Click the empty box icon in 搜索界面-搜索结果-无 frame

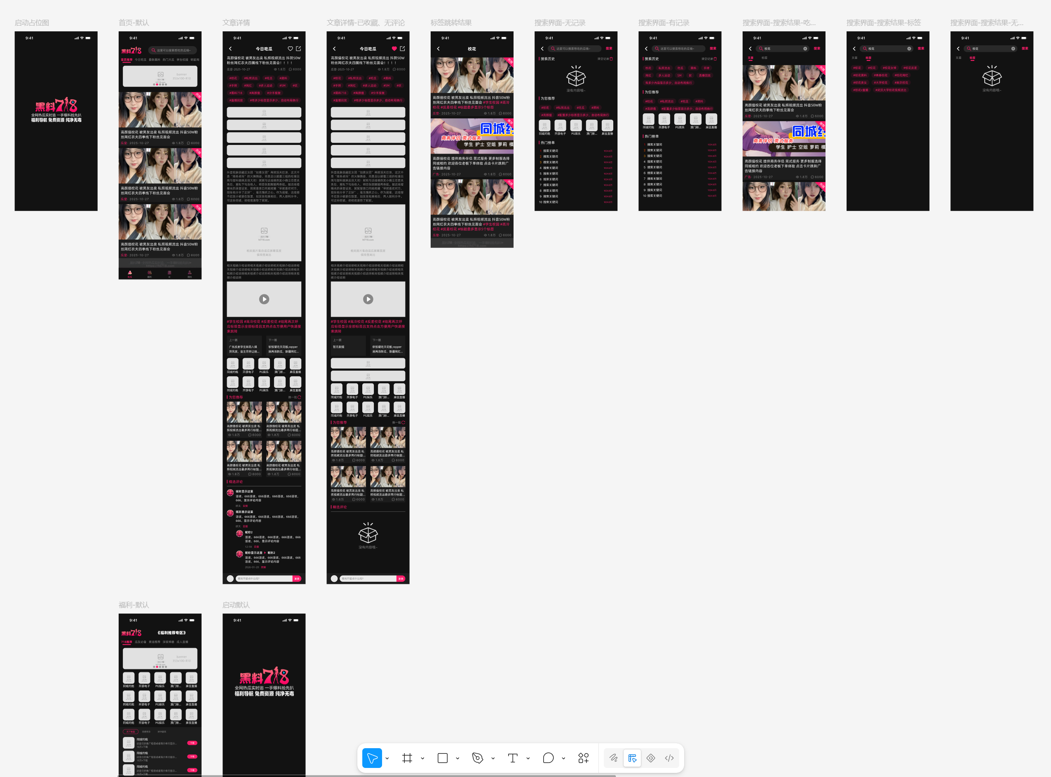(x=992, y=75)
